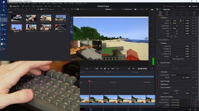199x111 pixels.
Task: Toggle the Inspector panel button
Action: 193,6
